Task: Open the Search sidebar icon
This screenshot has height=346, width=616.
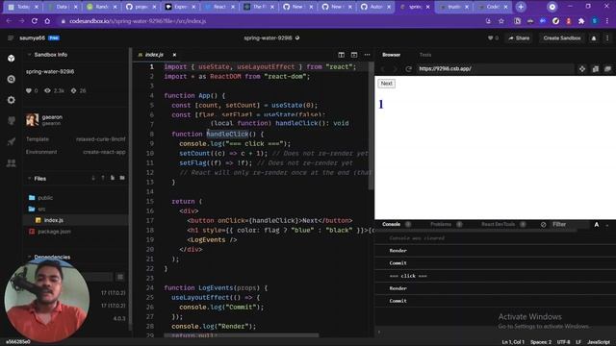Action: [x=11, y=79]
